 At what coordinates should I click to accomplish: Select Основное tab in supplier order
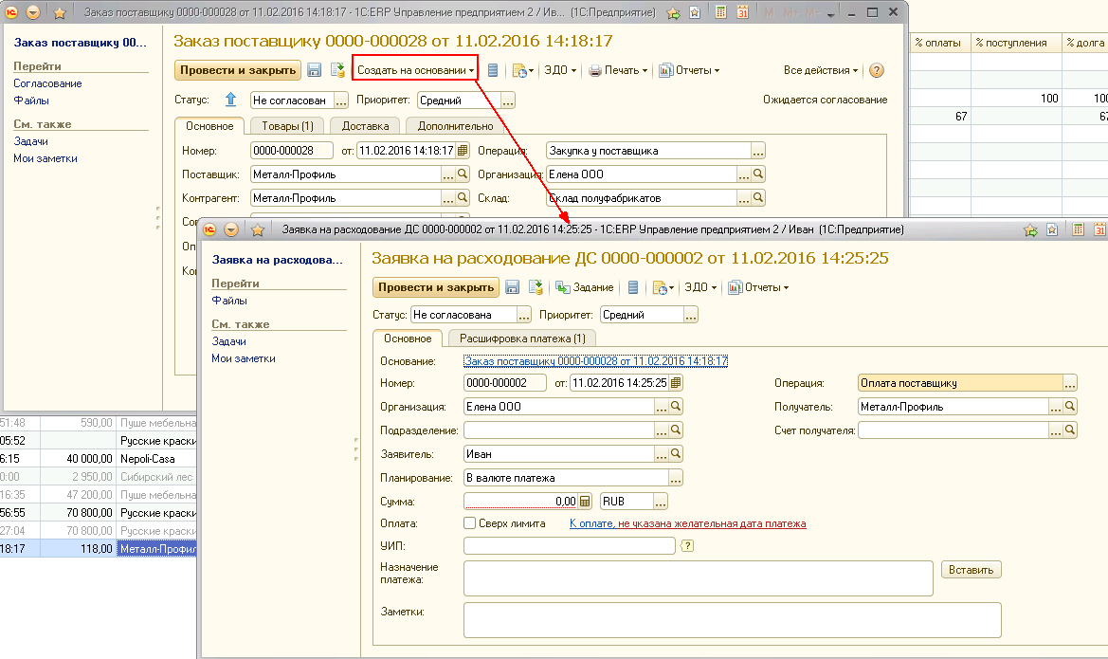(209, 126)
